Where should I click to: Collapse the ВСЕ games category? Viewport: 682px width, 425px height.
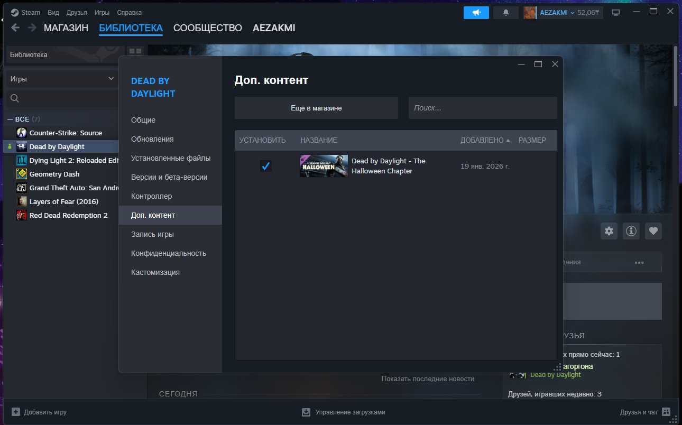click(11, 119)
